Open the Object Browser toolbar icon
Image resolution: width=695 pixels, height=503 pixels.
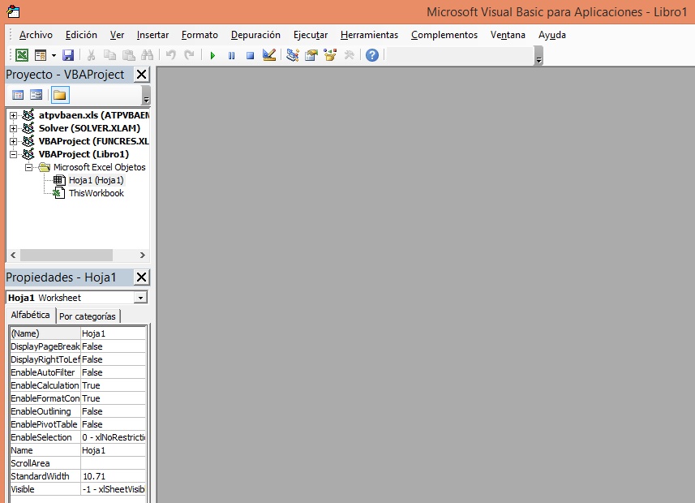(330, 55)
